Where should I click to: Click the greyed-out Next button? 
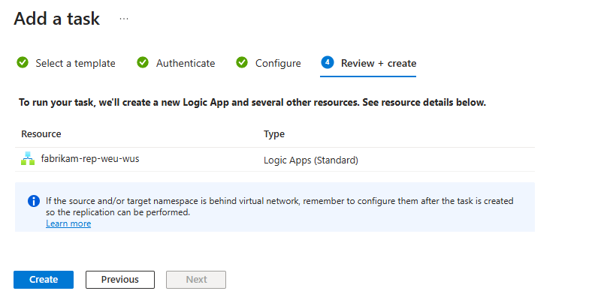pos(196,280)
